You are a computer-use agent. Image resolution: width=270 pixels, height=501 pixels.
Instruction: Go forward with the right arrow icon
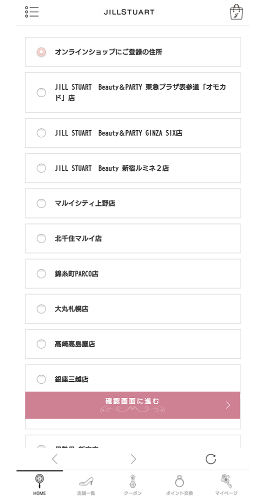coord(133,459)
